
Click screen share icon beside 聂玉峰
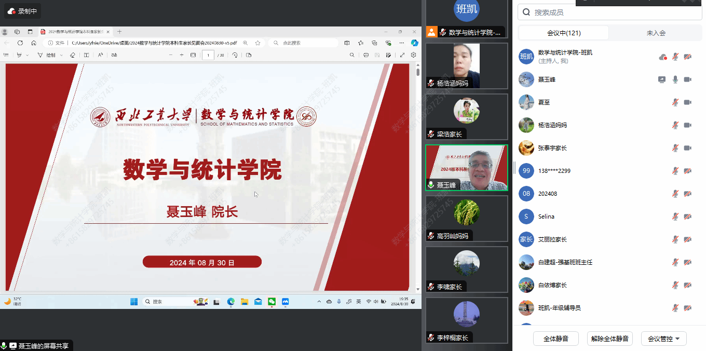[x=662, y=79]
